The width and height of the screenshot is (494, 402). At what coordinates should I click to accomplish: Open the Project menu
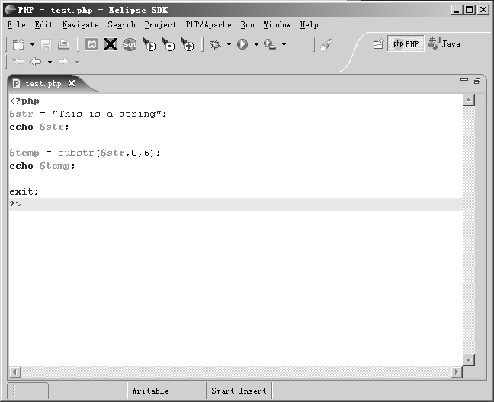point(160,24)
